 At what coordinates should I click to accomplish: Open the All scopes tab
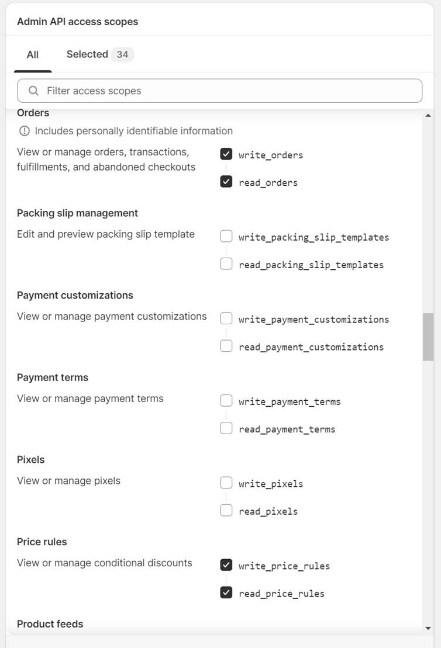pos(33,54)
